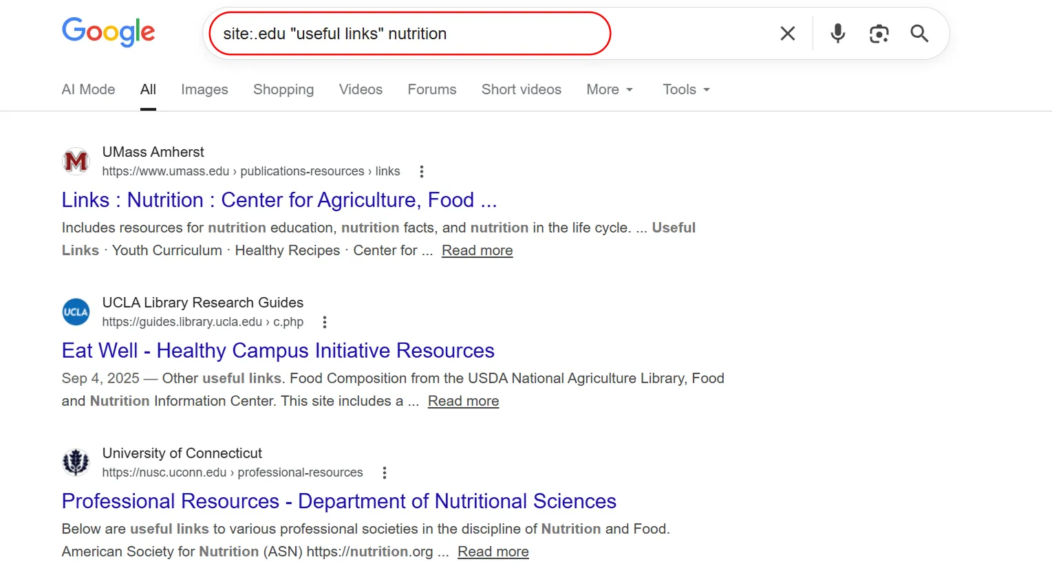Select the Shopping tab

[x=283, y=89]
